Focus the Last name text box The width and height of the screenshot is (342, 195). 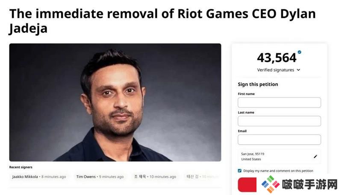(279, 121)
